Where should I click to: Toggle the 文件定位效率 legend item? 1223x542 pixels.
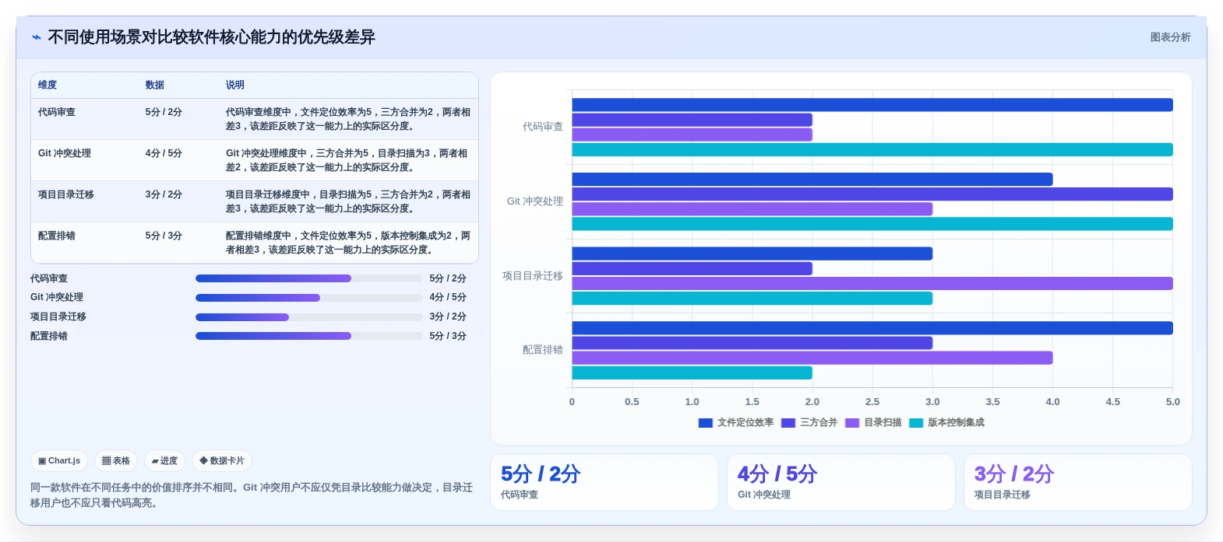tap(736, 422)
